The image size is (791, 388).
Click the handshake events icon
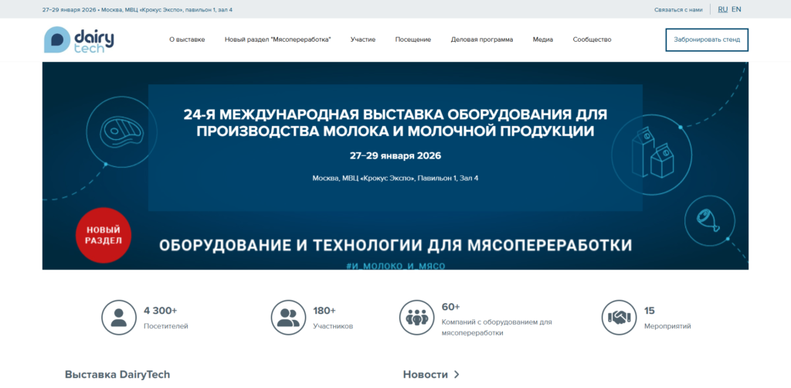619,318
